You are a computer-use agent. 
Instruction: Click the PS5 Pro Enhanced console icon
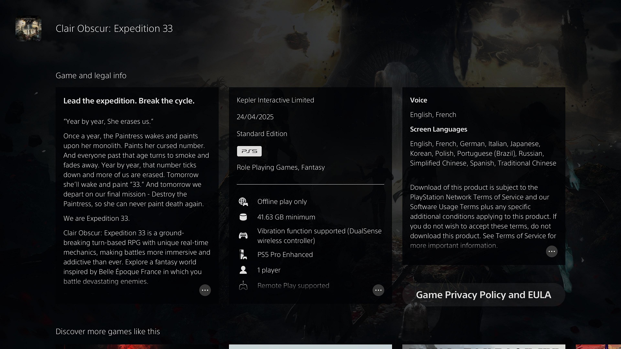click(x=243, y=255)
